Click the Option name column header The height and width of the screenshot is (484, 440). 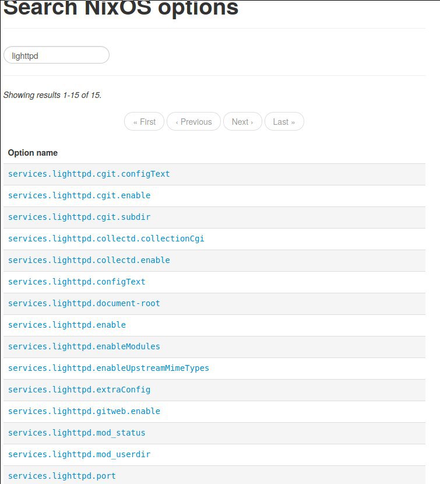pos(33,153)
